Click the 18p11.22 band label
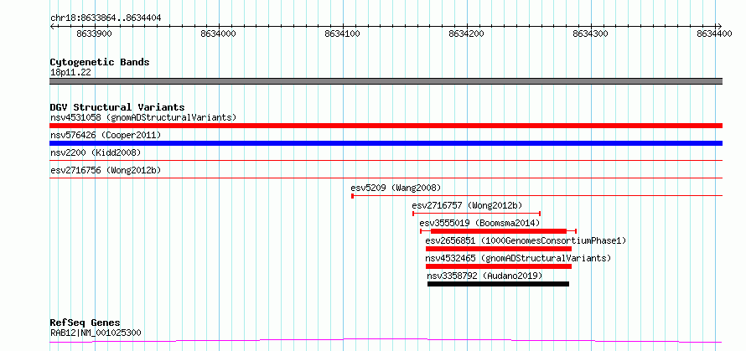This screenshot has height=351, width=746. point(70,73)
